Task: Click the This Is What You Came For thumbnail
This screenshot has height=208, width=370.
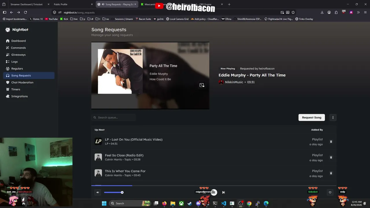Action: pyautogui.click(x=98, y=173)
